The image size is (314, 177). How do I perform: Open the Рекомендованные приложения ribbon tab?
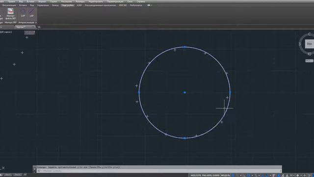(100, 5)
